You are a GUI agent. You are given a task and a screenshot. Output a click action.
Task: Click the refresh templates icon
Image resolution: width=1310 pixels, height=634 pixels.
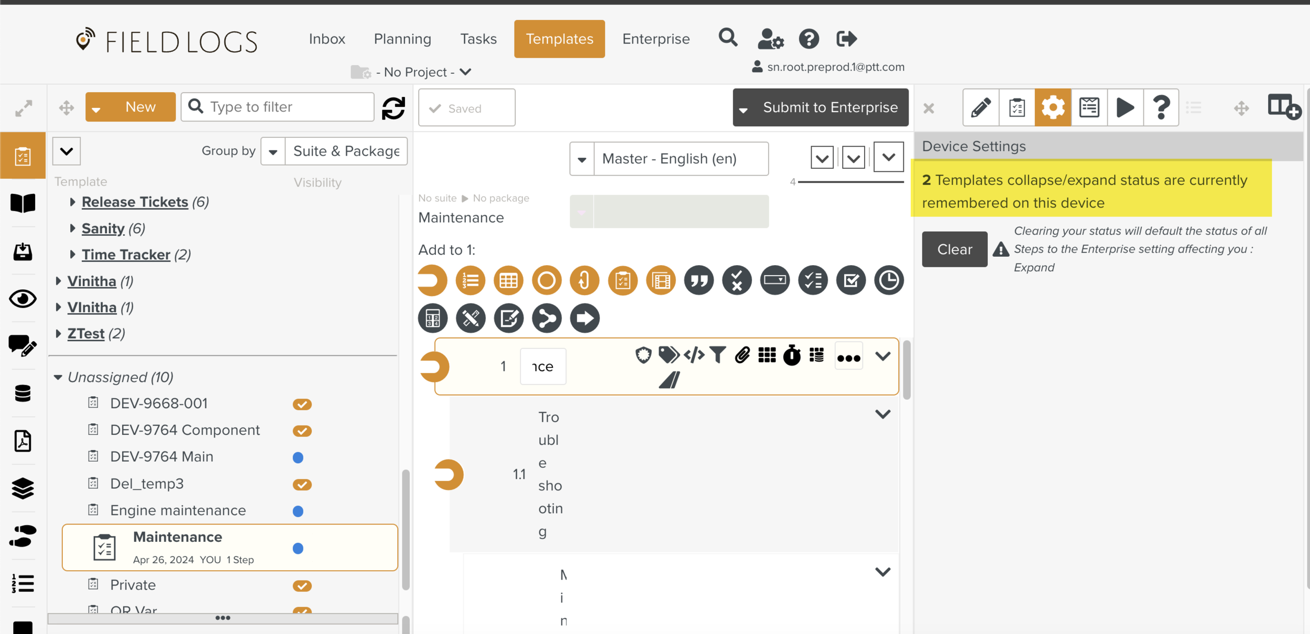click(x=393, y=108)
